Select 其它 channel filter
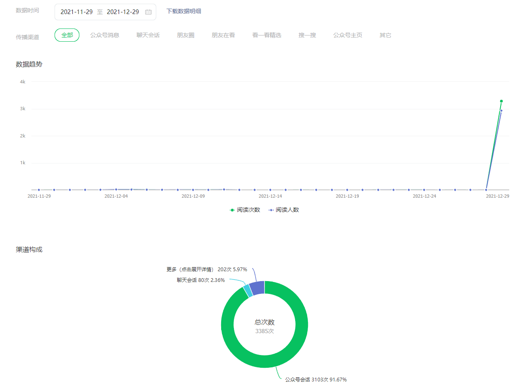This screenshot has height=388, width=520. click(385, 35)
